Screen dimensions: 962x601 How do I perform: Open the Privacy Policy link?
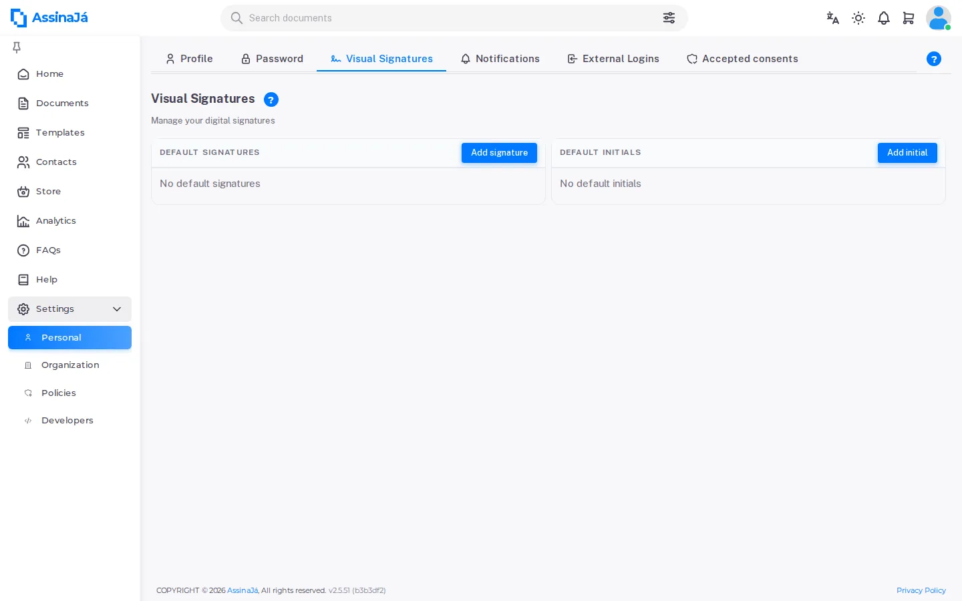921,590
